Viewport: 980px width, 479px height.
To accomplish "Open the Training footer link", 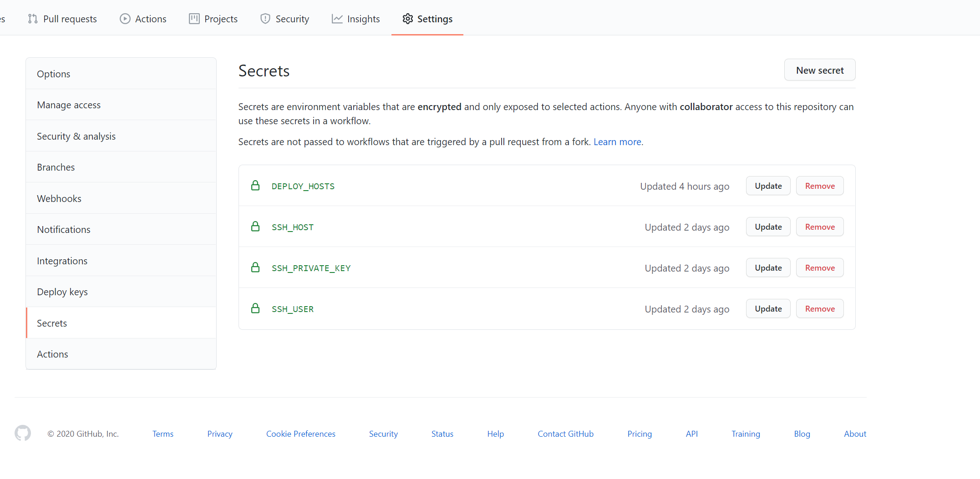I will pyautogui.click(x=746, y=434).
